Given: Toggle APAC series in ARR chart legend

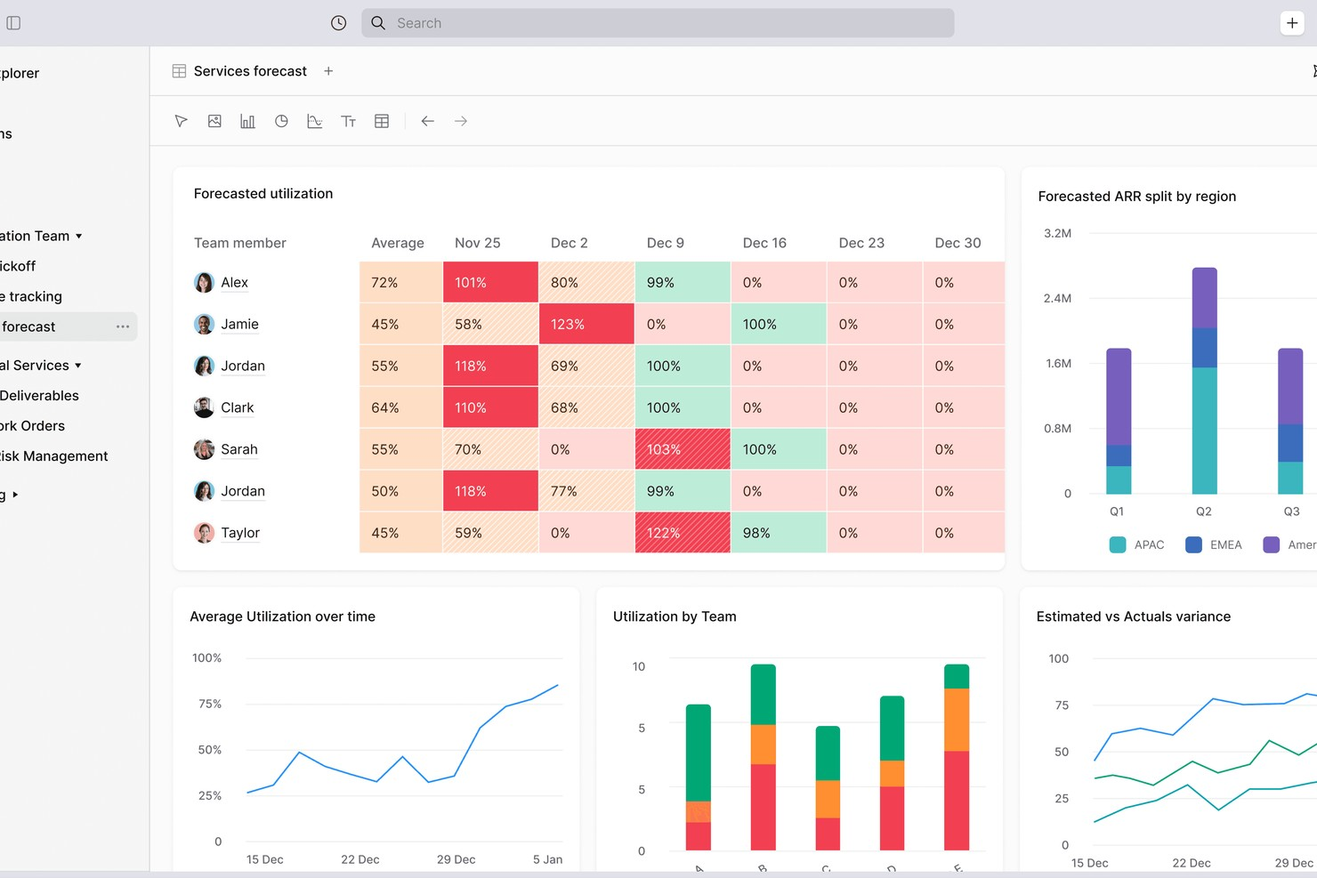Looking at the screenshot, I should (1137, 544).
